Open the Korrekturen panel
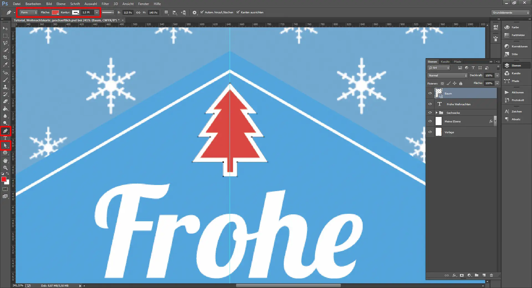The width and height of the screenshot is (532, 288). click(x=516, y=46)
